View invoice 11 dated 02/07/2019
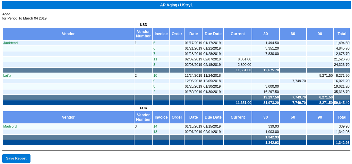352x164 pixels. pyautogui.click(x=155, y=59)
